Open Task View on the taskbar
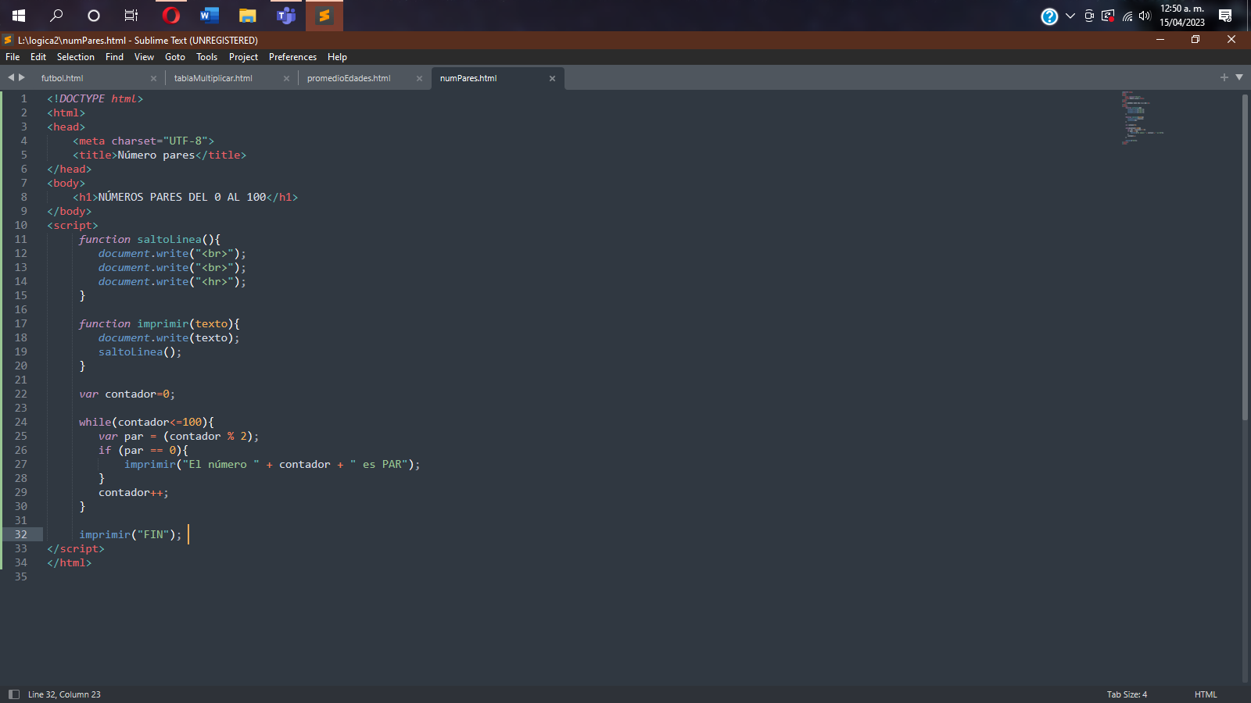The height and width of the screenshot is (703, 1251). (131, 16)
